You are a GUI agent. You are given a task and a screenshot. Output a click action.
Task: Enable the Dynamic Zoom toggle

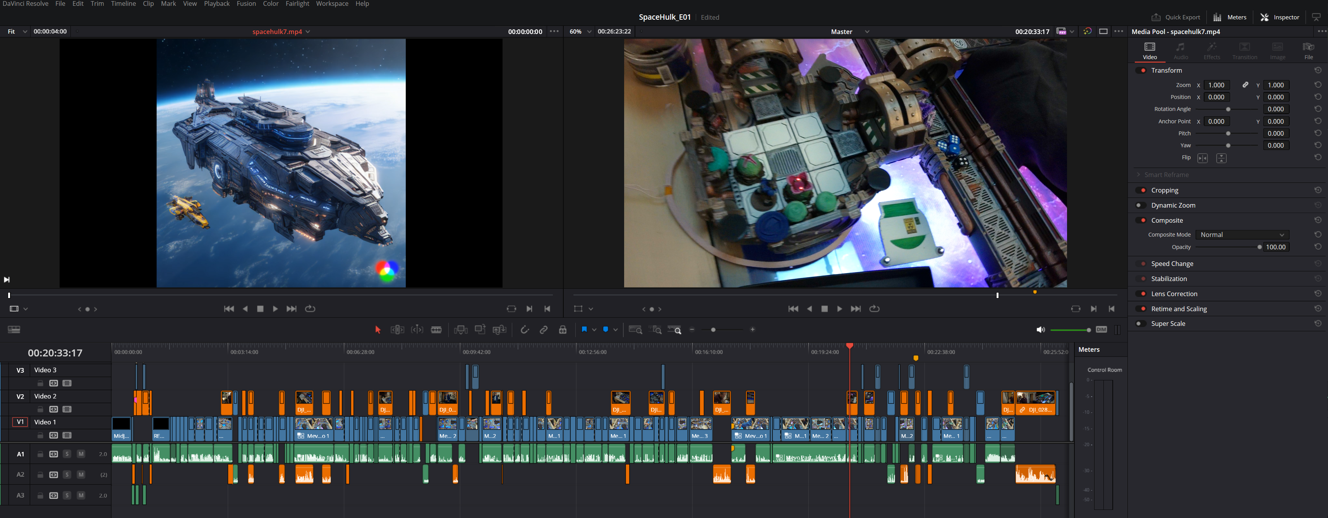[x=1141, y=205]
